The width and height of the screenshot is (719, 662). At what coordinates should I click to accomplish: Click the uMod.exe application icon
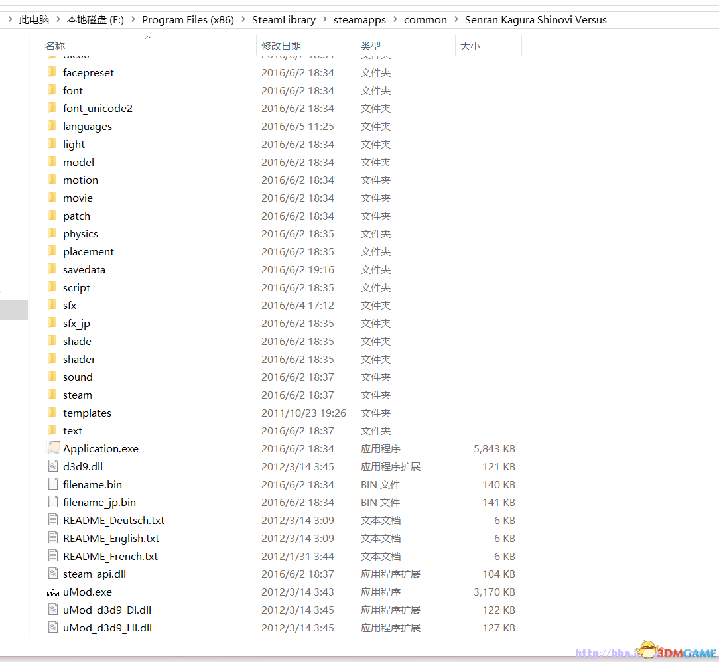[53, 592]
